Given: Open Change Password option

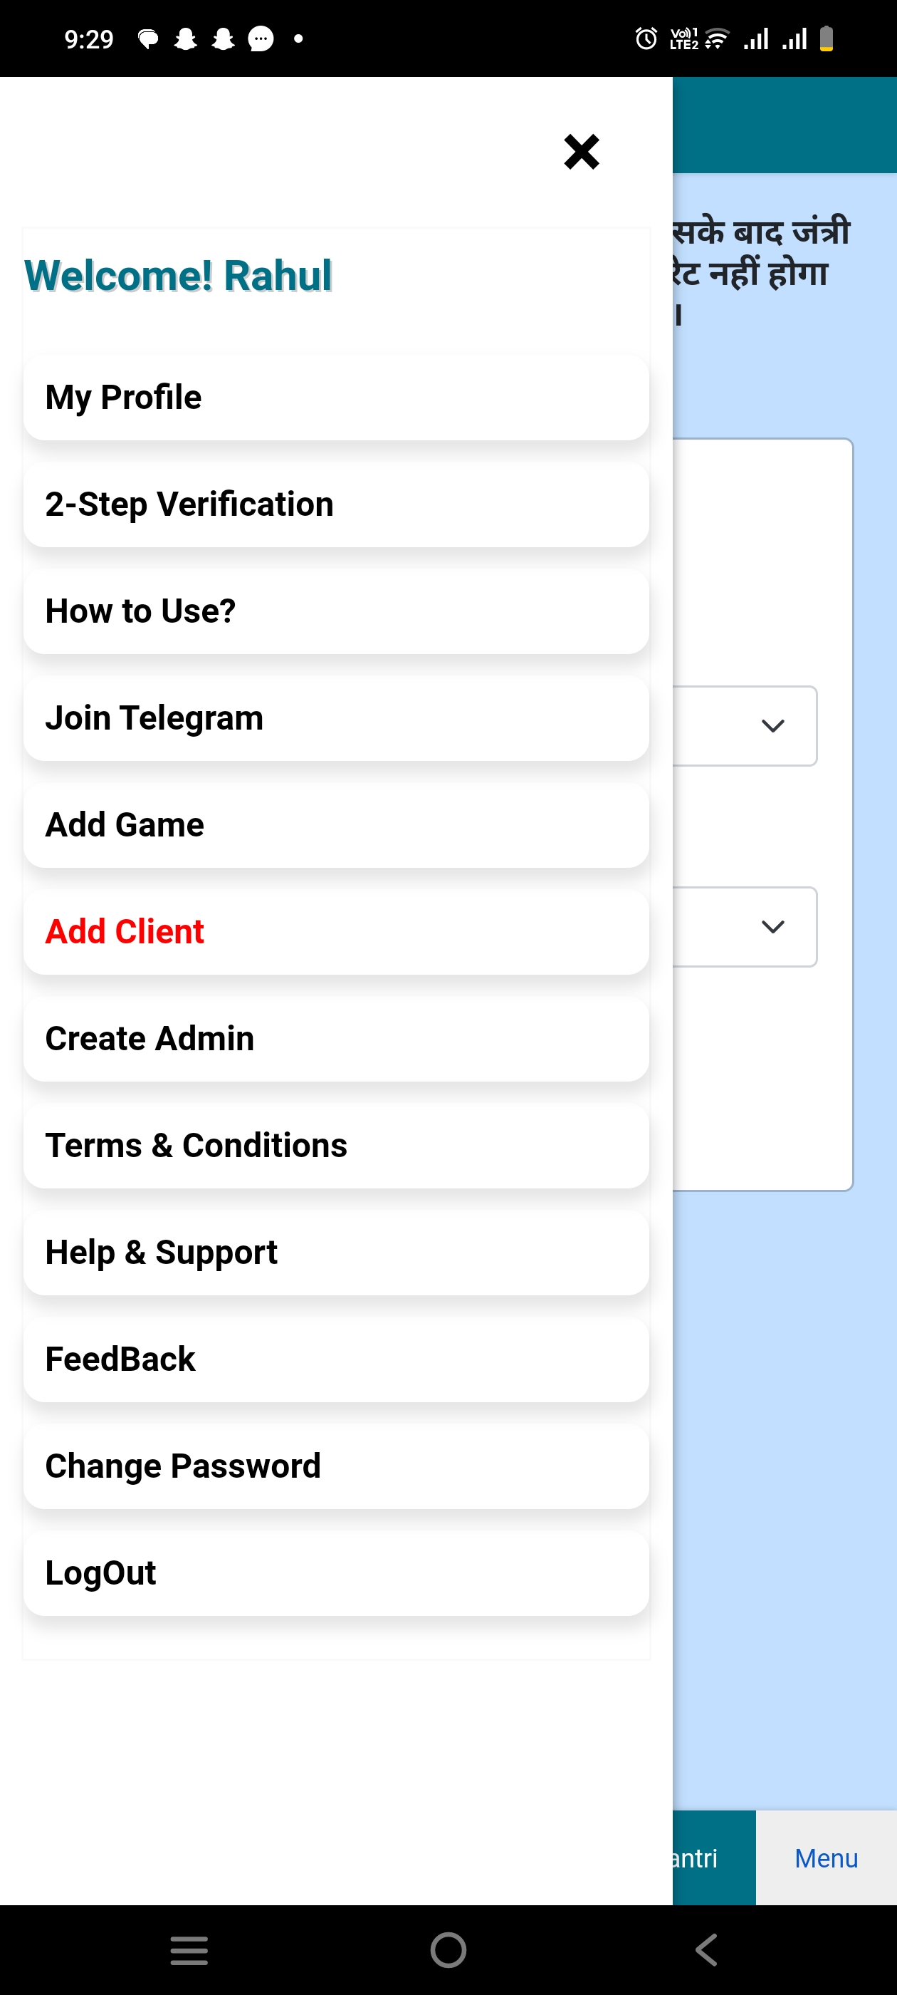Looking at the screenshot, I should click(336, 1466).
